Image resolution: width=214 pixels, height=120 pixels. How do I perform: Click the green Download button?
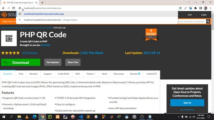pos(21,62)
